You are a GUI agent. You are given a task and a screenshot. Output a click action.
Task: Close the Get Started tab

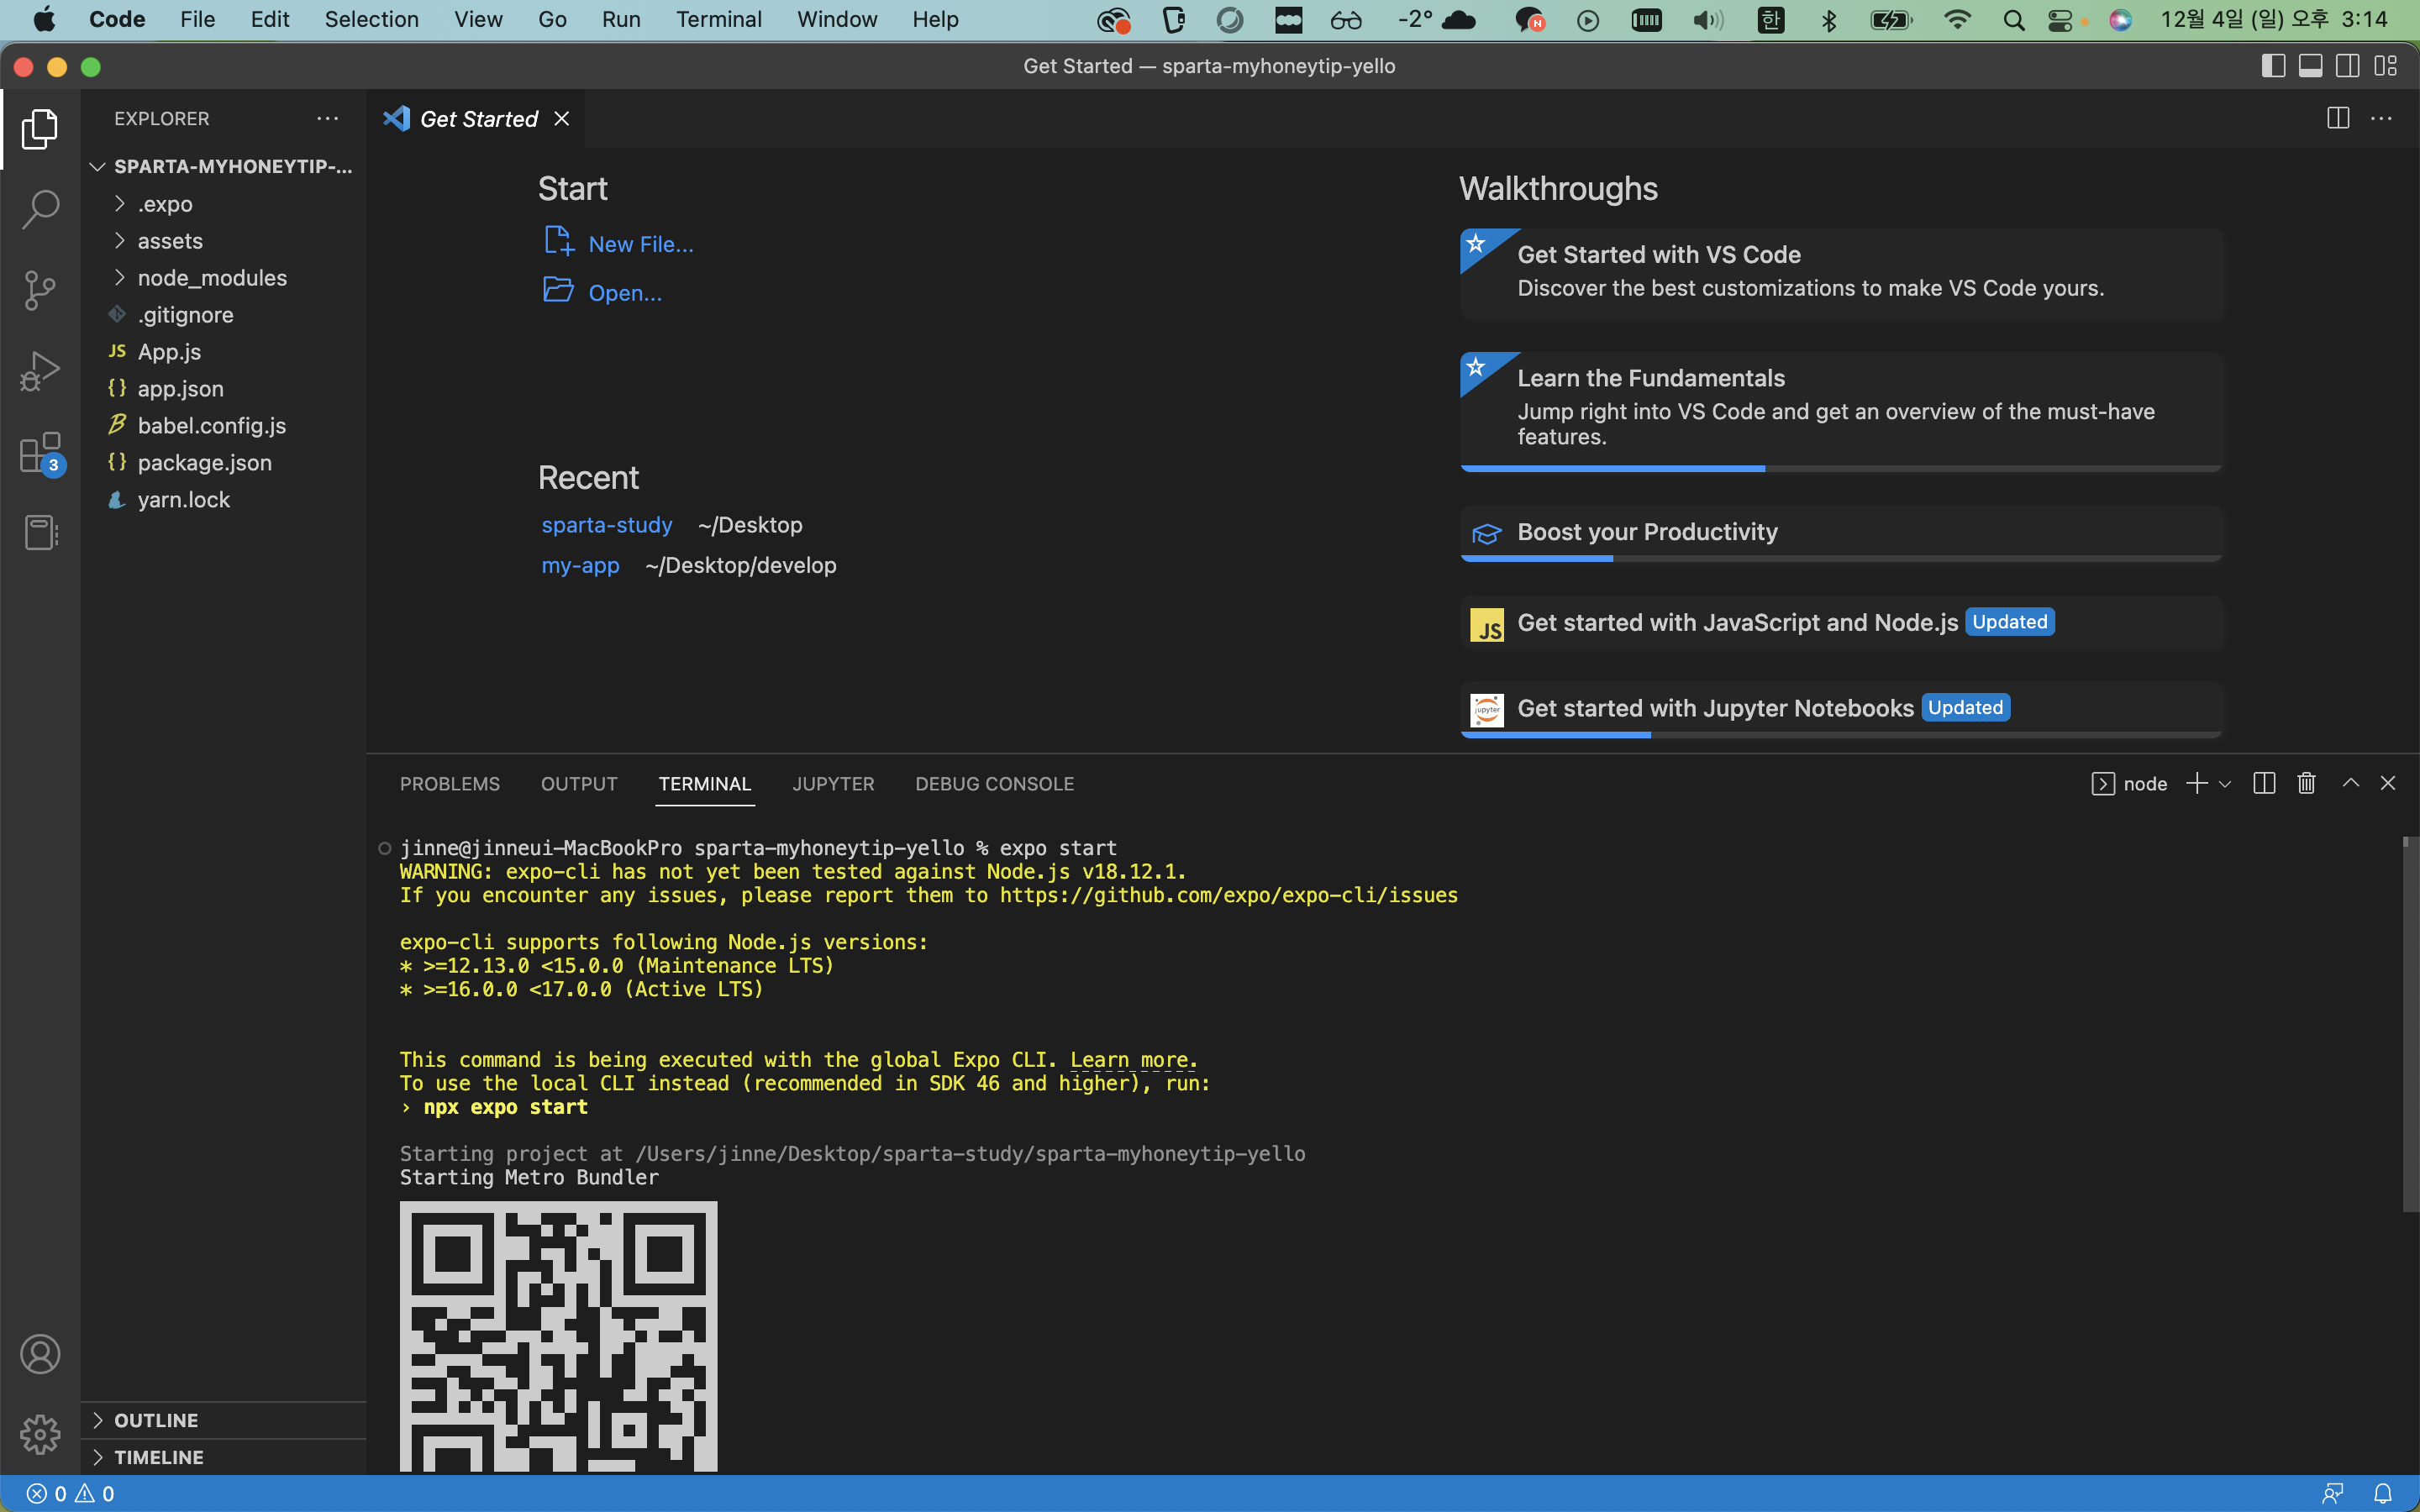pyautogui.click(x=562, y=119)
